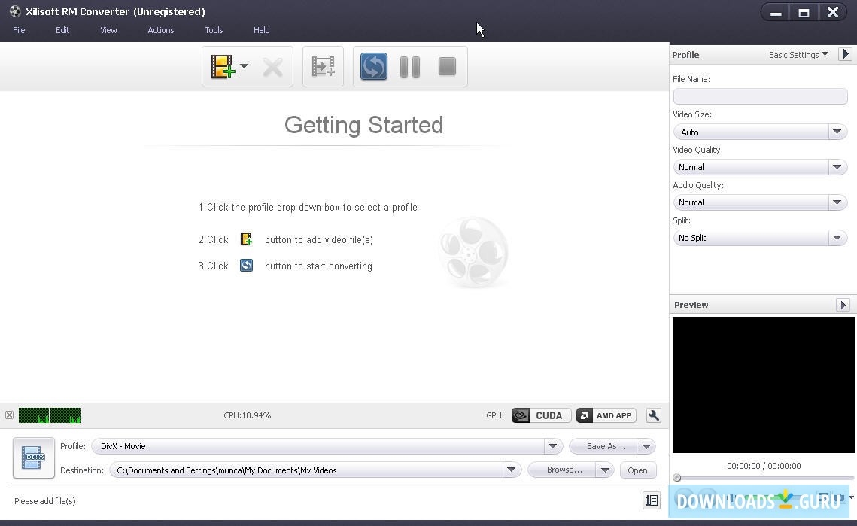The width and height of the screenshot is (857, 526).
Task: Click the File Name input field
Action: pyautogui.click(x=760, y=96)
